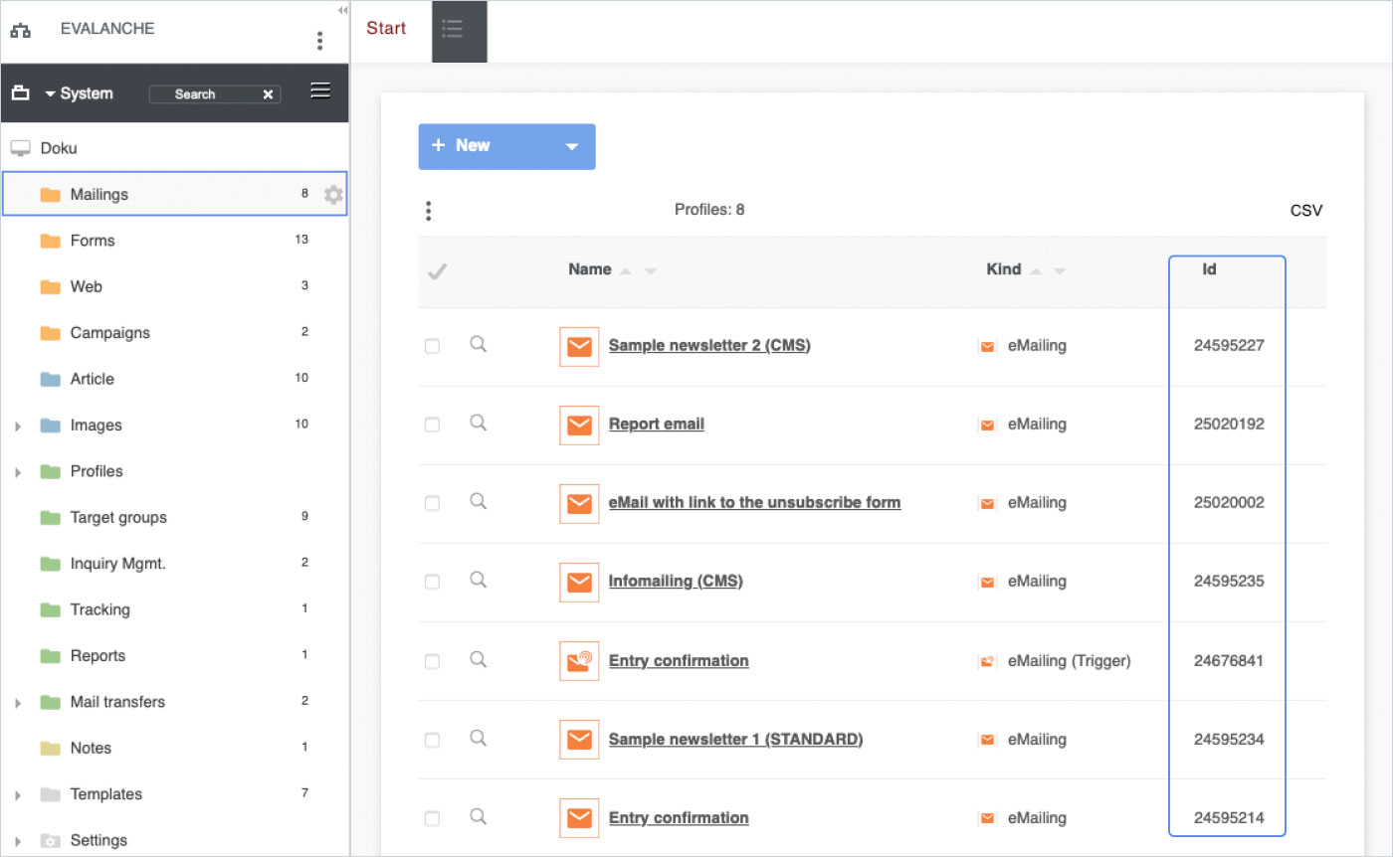Viewport: 1393px width, 857px height.
Task: Click envelope icon of Sample newsletter 2 (CMS)
Action: (x=579, y=346)
